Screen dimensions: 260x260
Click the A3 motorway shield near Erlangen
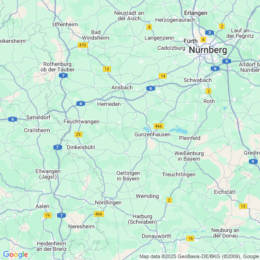tap(209, 33)
